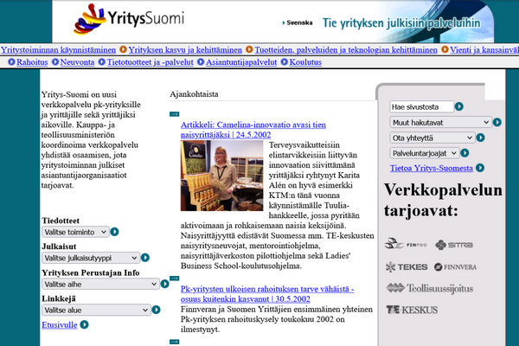Select the Finnvera logo

click(454, 267)
